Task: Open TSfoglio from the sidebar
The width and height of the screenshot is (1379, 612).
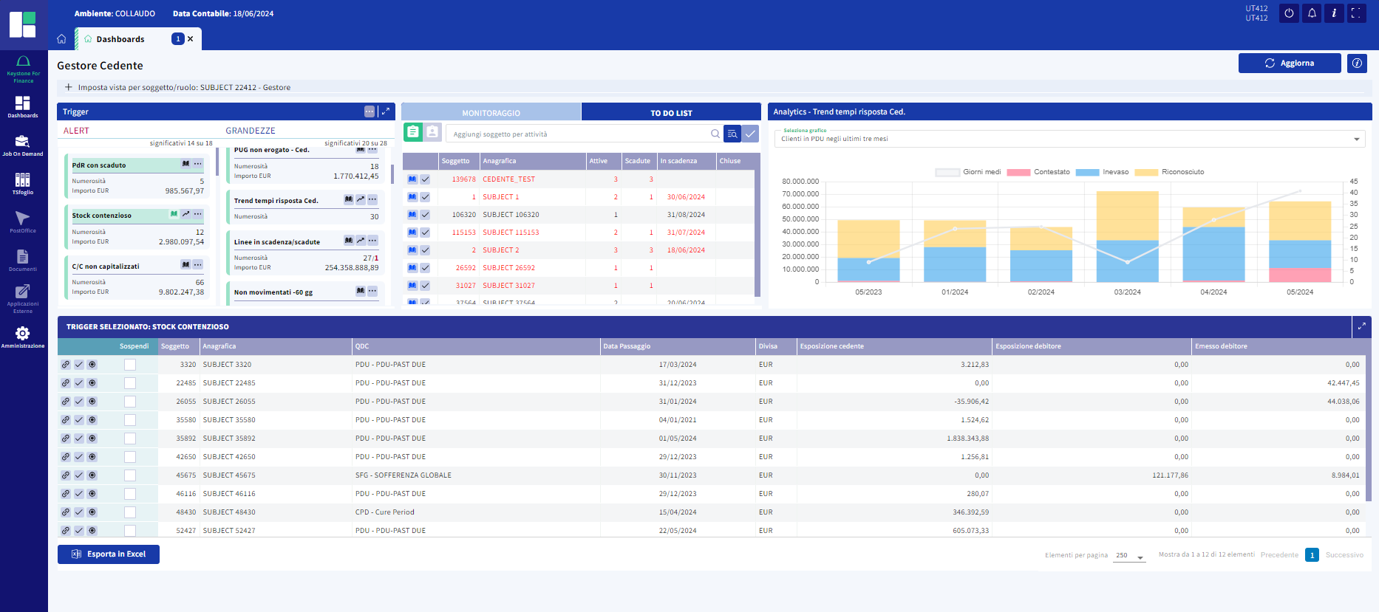Action: [23, 183]
